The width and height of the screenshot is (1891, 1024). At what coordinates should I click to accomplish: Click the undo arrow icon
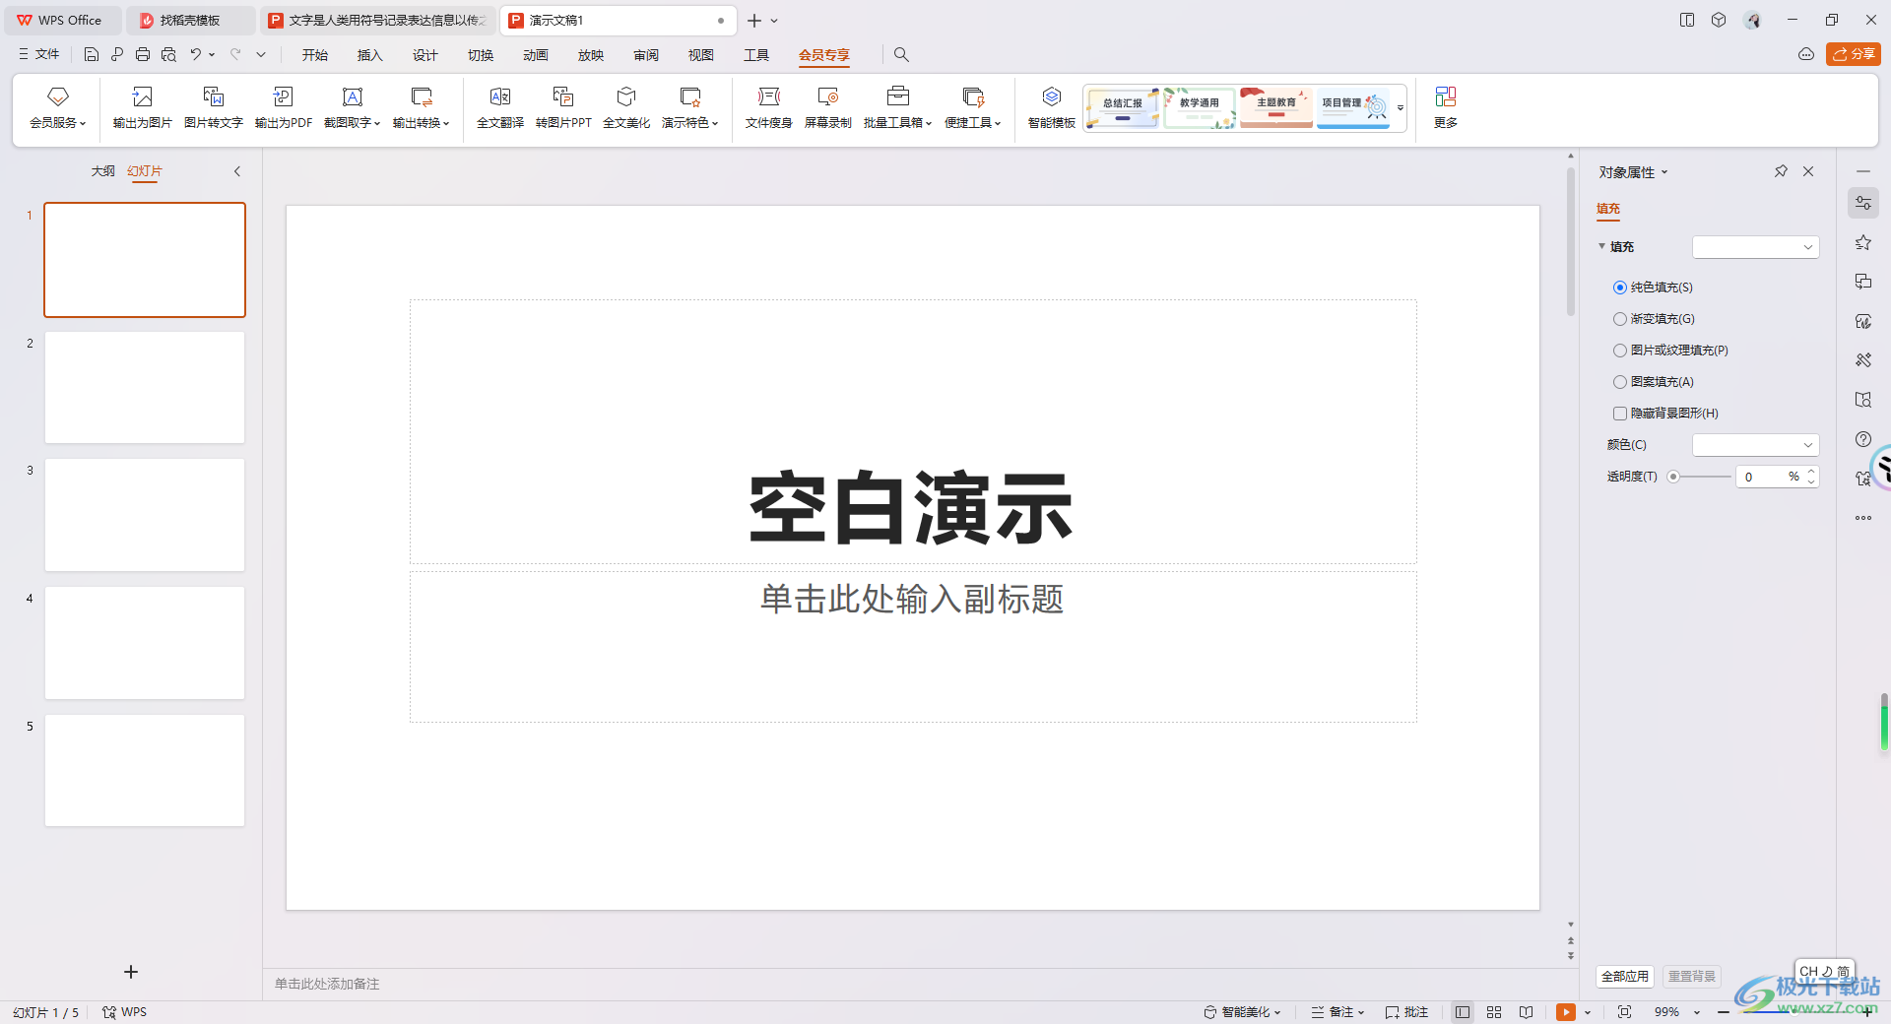(x=195, y=54)
